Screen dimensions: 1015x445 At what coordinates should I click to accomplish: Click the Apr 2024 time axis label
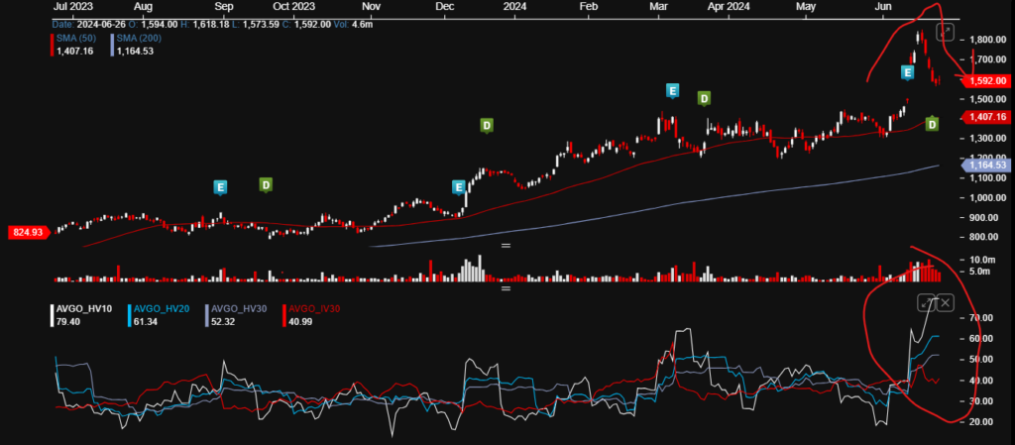pos(729,7)
